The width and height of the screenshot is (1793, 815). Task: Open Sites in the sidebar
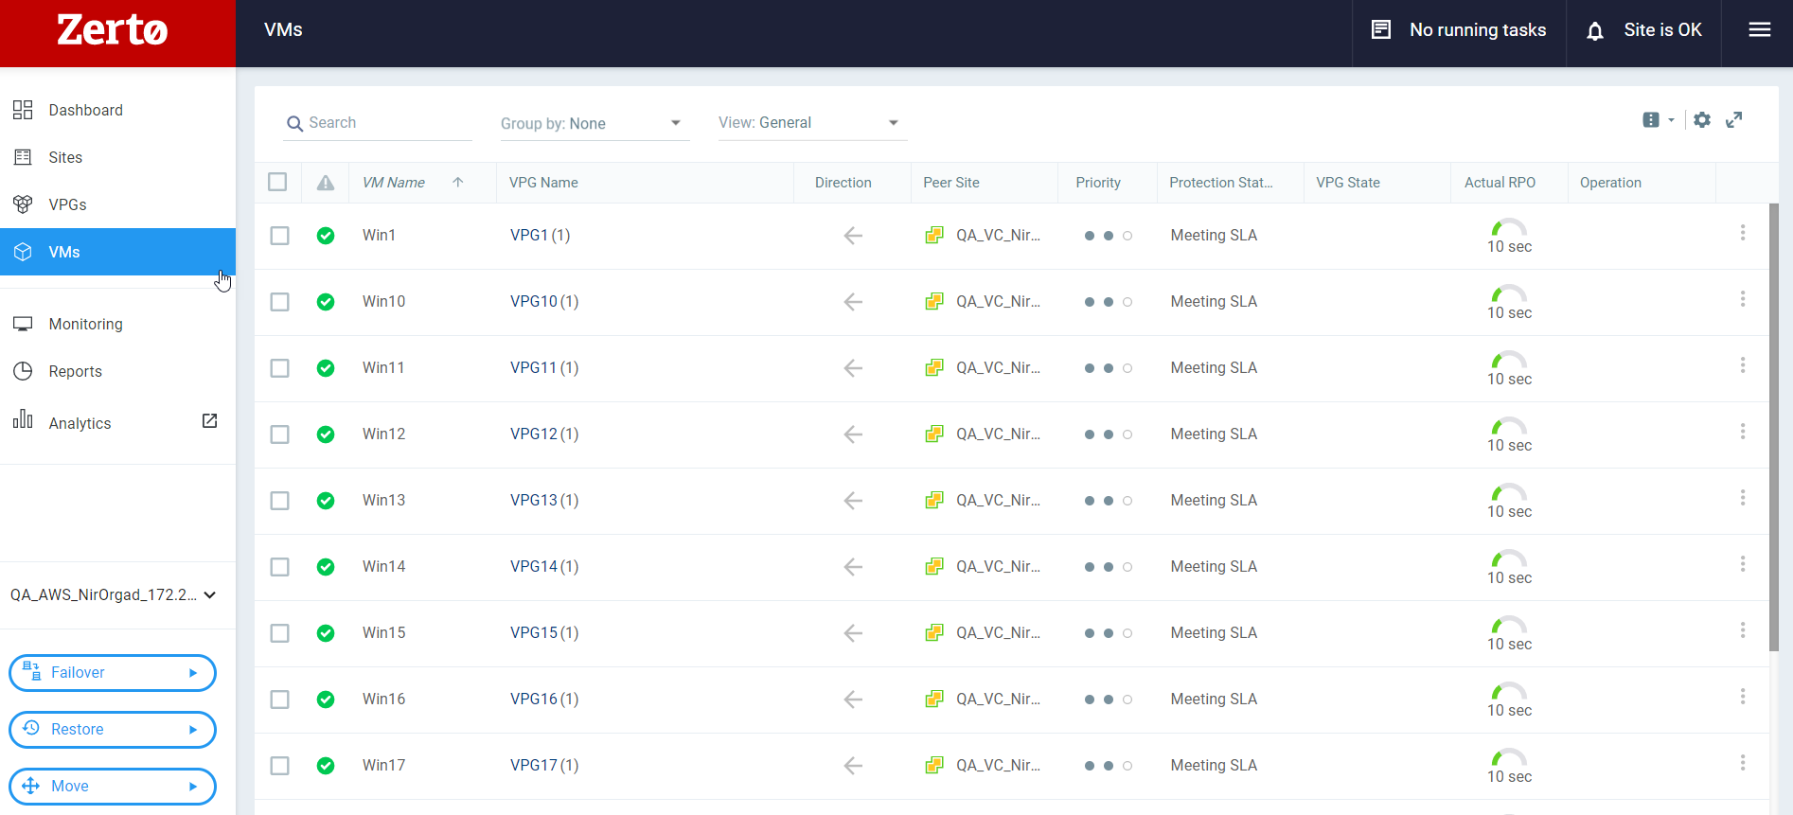click(x=117, y=157)
